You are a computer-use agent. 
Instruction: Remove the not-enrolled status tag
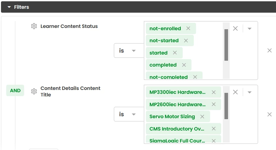coord(188,28)
